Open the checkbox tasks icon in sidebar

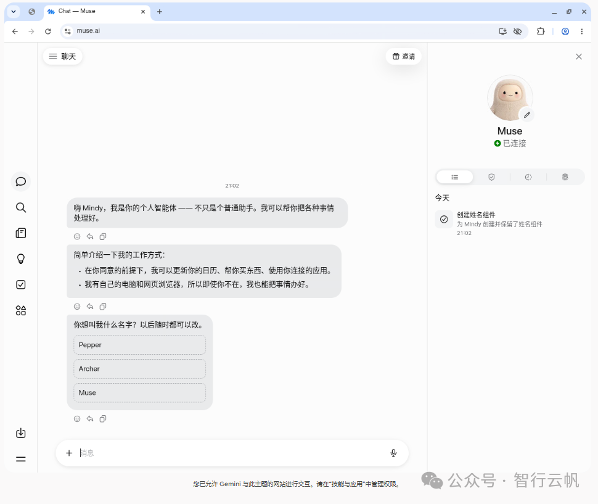[x=20, y=284]
